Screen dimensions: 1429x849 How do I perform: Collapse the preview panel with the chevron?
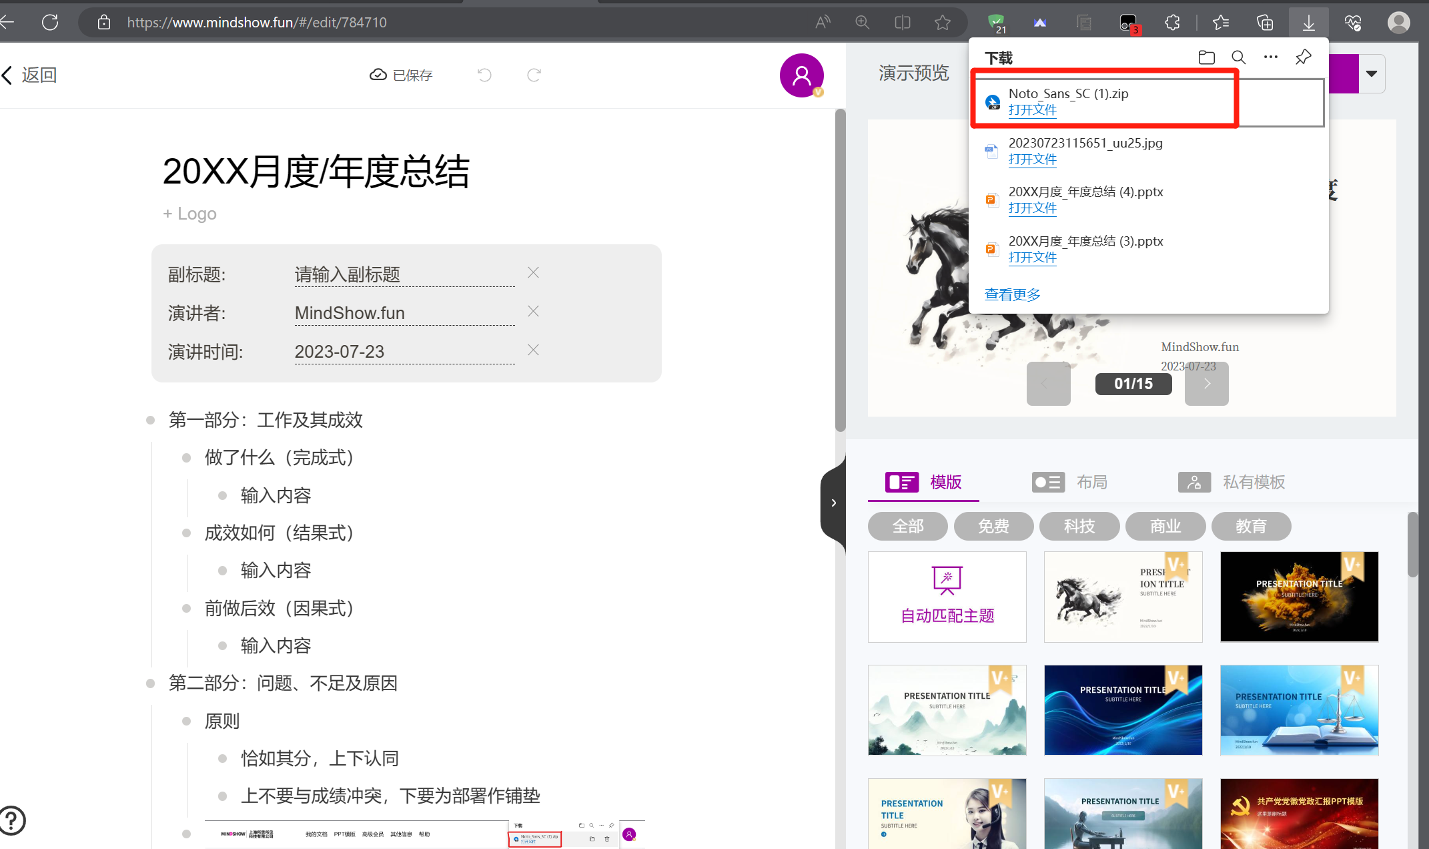click(833, 503)
